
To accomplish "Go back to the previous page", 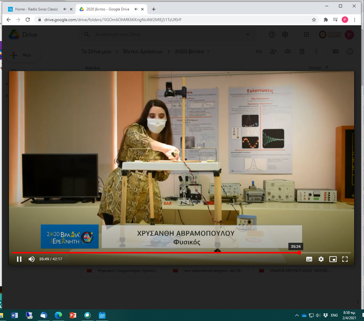I will pos(9,20).
